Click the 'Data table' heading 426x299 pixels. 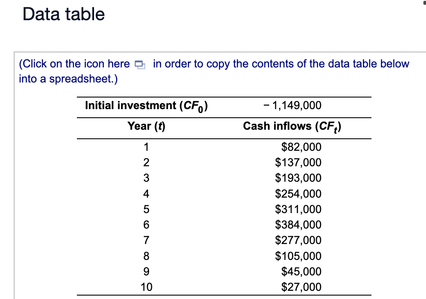(64, 14)
